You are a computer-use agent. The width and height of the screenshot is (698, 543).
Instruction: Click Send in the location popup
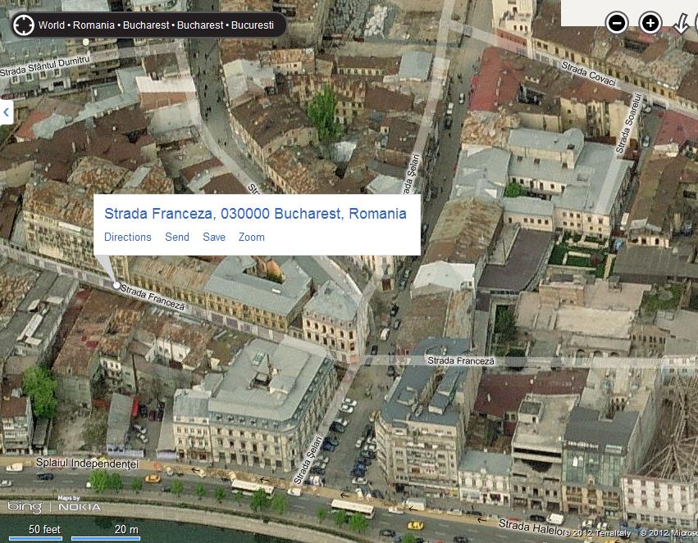click(177, 238)
